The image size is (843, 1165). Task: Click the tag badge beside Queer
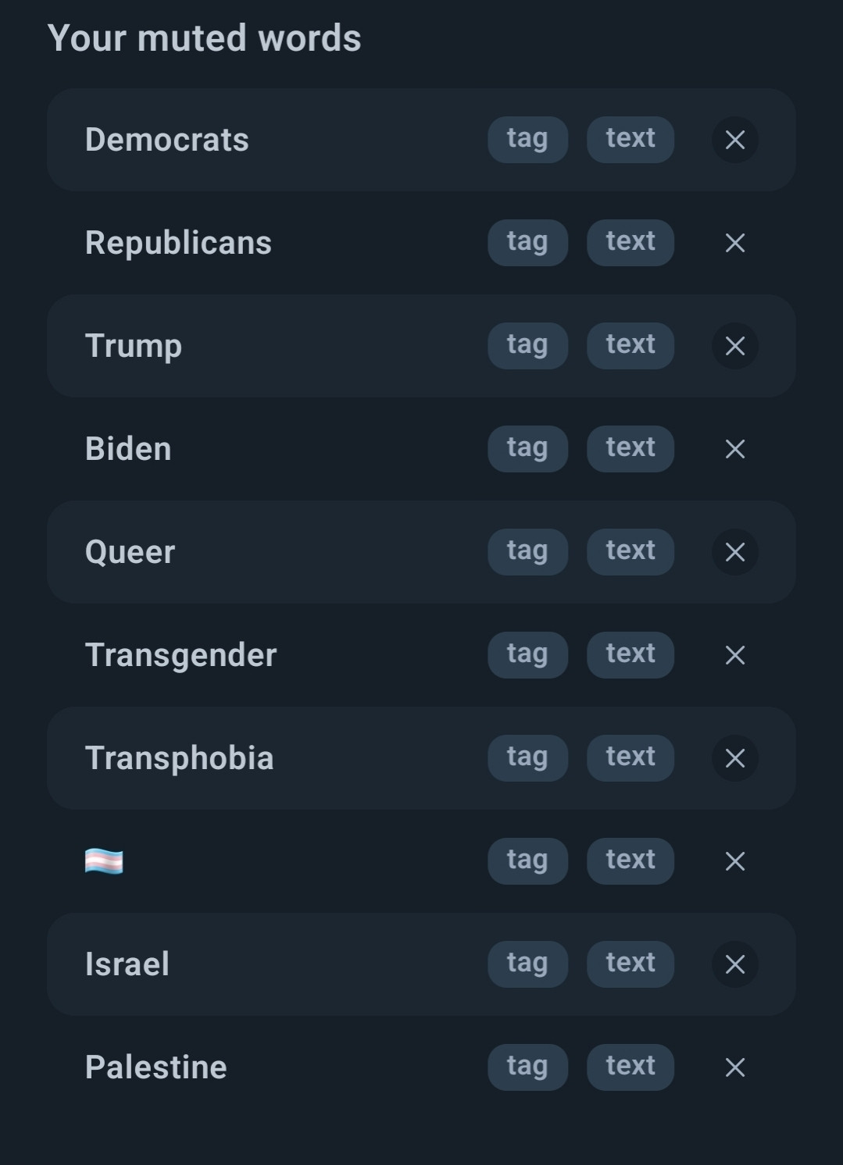click(527, 552)
